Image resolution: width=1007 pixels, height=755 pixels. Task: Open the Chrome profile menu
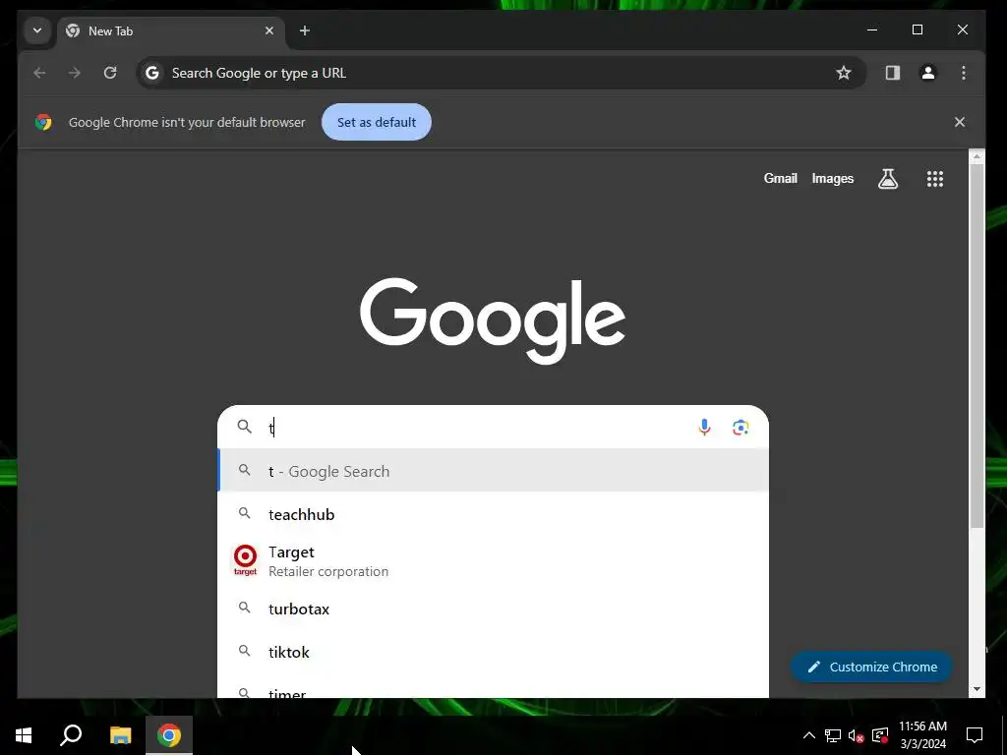coord(928,73)
